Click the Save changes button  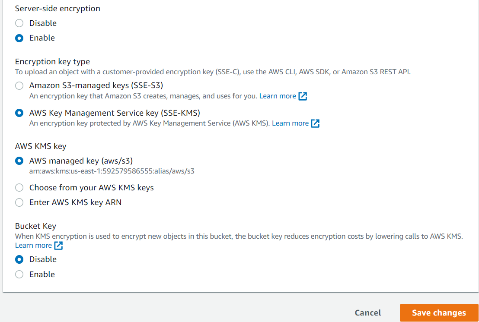[x=439, y=313]
